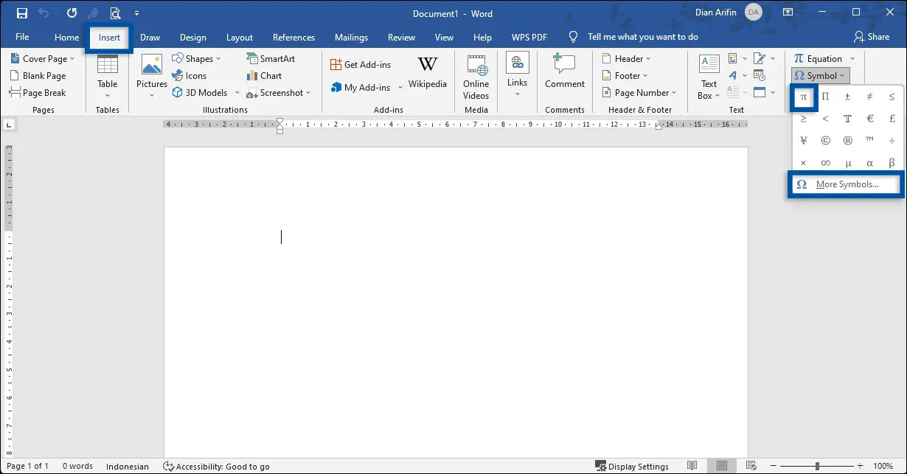Switch to the References ribbon tab
The width and height of the screenshot is (907, 474).
point(293,37)
